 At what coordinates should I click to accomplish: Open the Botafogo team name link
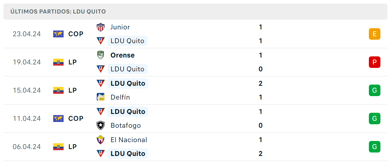click(126, 125)
